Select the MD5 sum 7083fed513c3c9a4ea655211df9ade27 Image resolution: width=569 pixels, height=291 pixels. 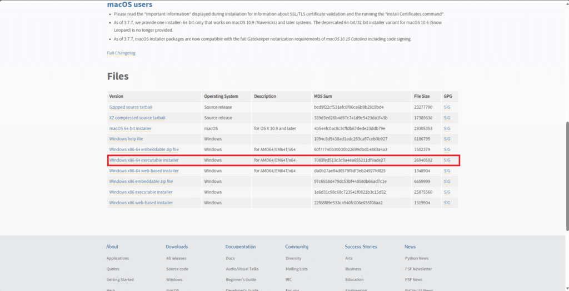coord(350,160)
